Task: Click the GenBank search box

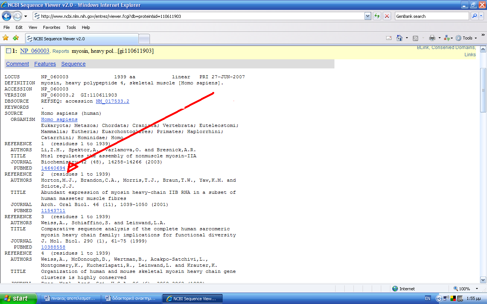Action: click(x=432, y=16)
